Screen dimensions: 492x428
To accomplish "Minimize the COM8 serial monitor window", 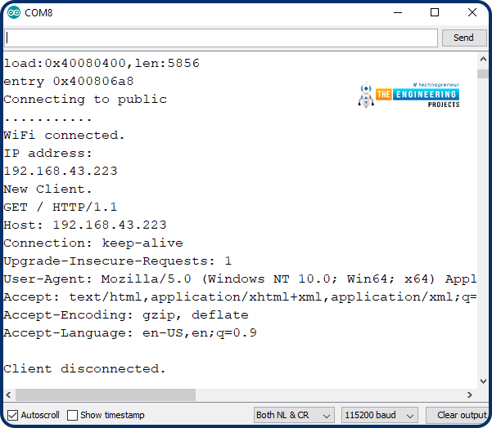I will coord(398,12).
